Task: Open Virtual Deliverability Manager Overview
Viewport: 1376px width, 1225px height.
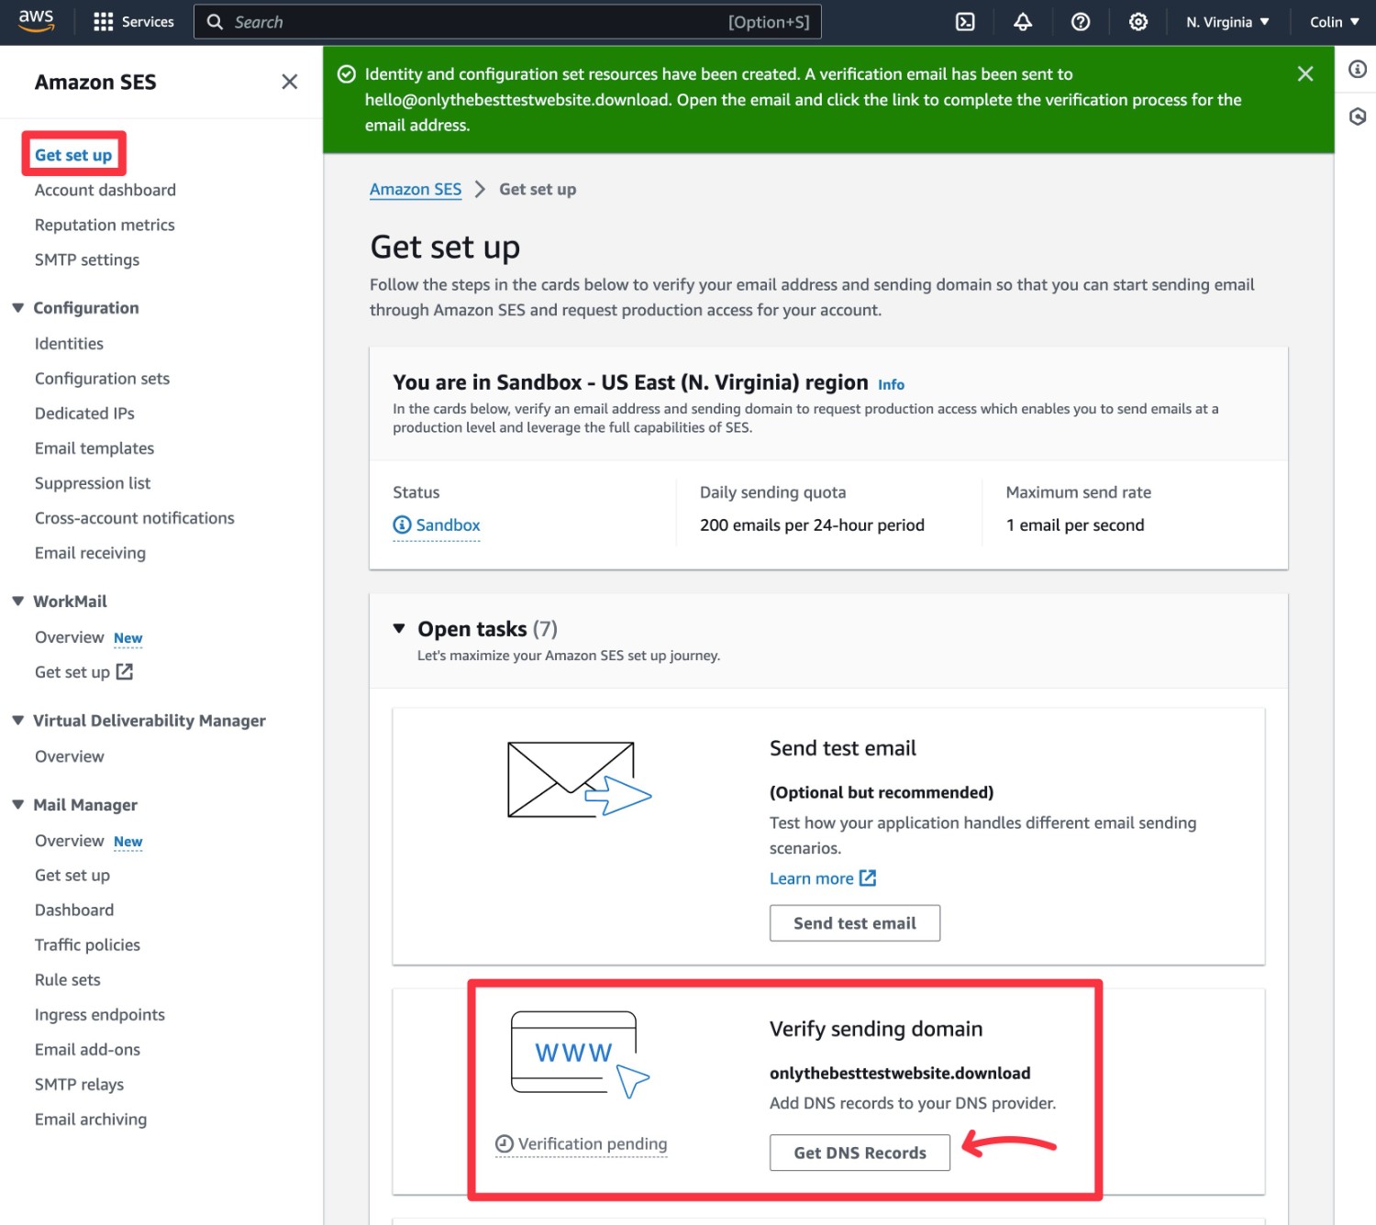Action: (x=70, y=756)
